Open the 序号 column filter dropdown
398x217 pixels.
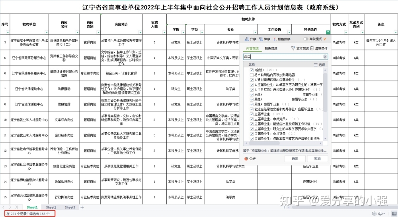coord(8,33)
